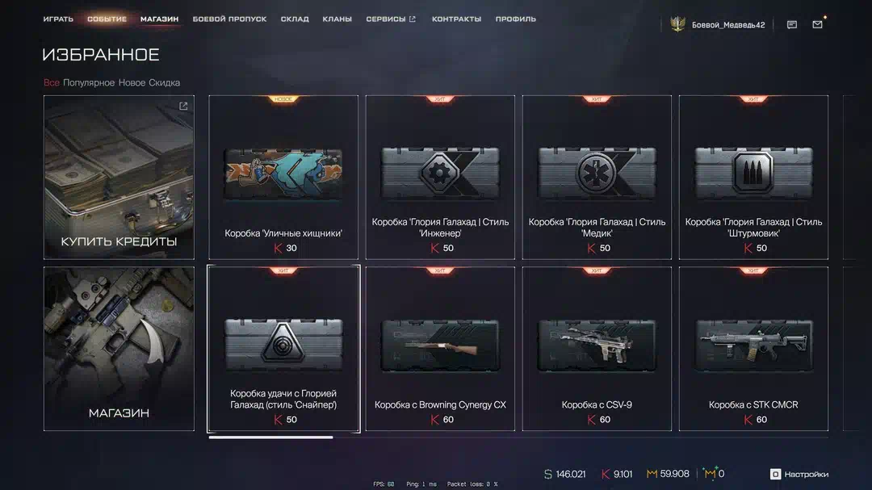The height and width of the screenshot is (490, 872).
Task: Select Коробка 'Уличные хищники' item
Action: [283, 178]
